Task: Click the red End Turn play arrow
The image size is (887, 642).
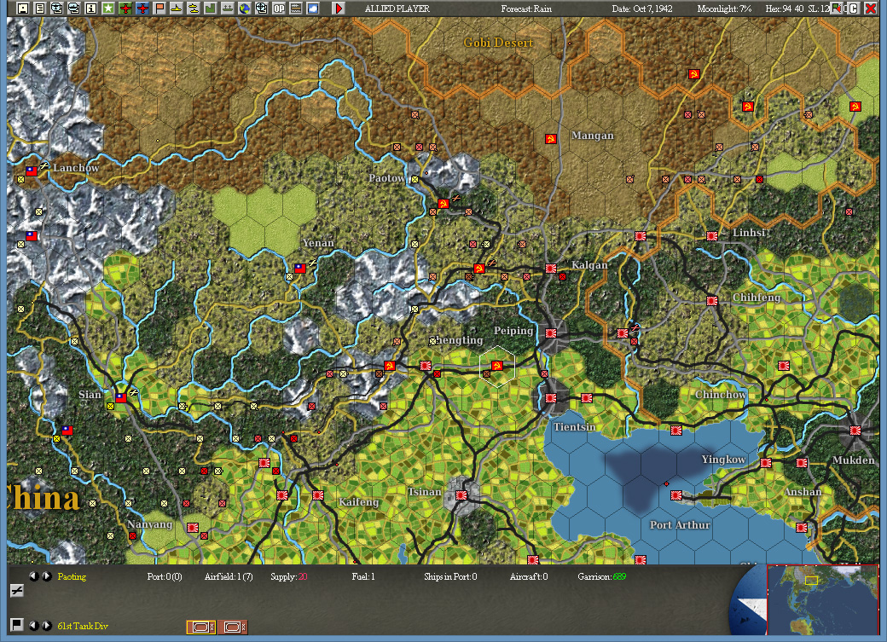Action: 339,9
